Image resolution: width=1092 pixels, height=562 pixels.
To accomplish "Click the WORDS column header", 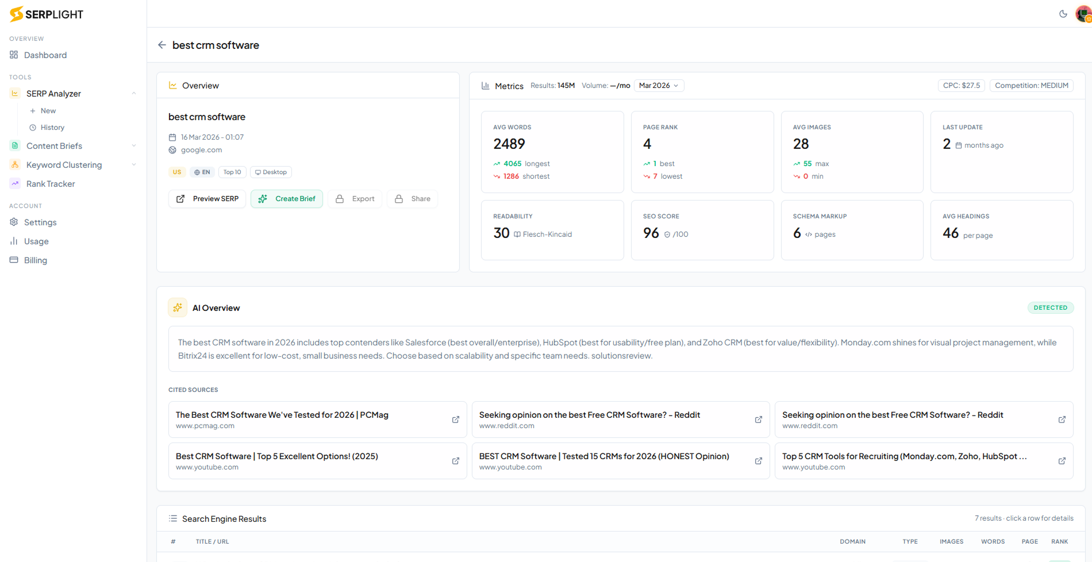I will point(993,541).
